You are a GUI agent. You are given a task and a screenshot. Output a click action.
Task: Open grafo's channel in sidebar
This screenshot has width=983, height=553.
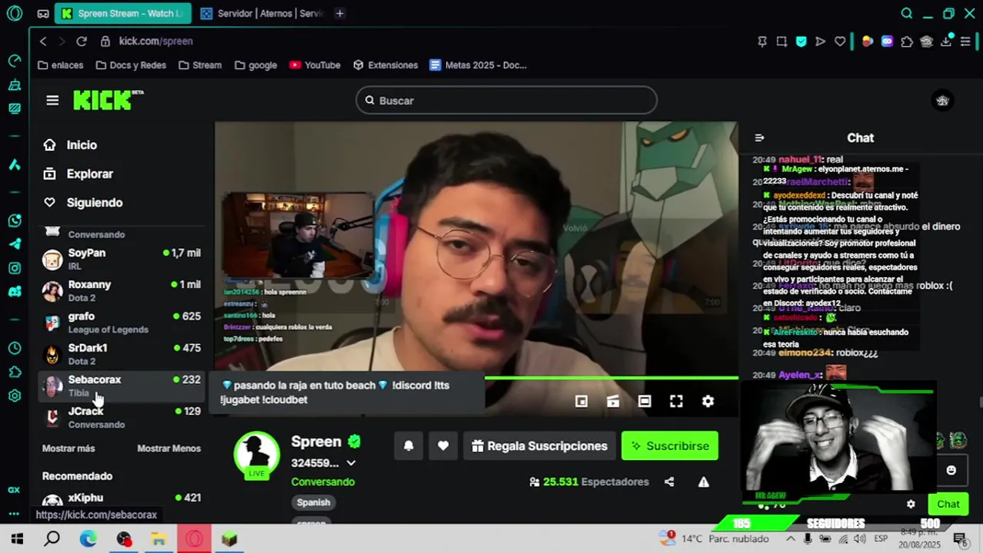coord(122,323)
